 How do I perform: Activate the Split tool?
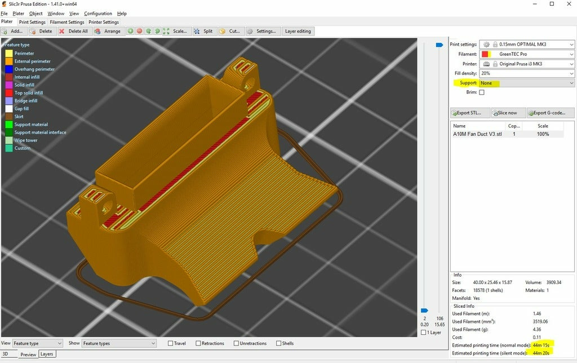coord(207,31)
